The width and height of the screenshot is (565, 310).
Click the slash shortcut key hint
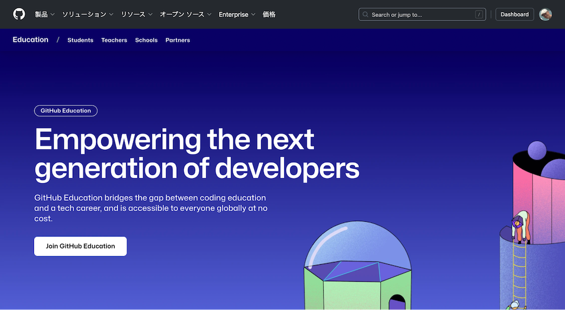[479, 15]
